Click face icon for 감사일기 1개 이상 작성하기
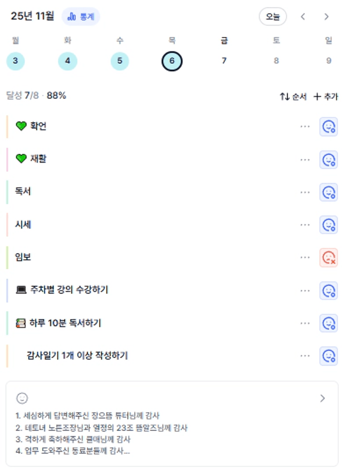Screen dimensions: 342x472 [x=328, y=356]
